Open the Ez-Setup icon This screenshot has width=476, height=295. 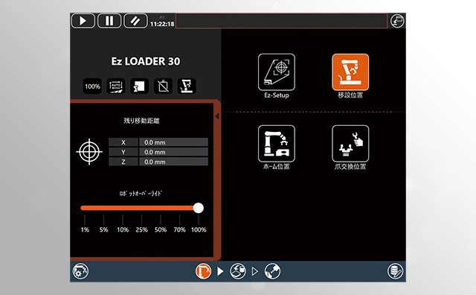[x=276, y=72]
